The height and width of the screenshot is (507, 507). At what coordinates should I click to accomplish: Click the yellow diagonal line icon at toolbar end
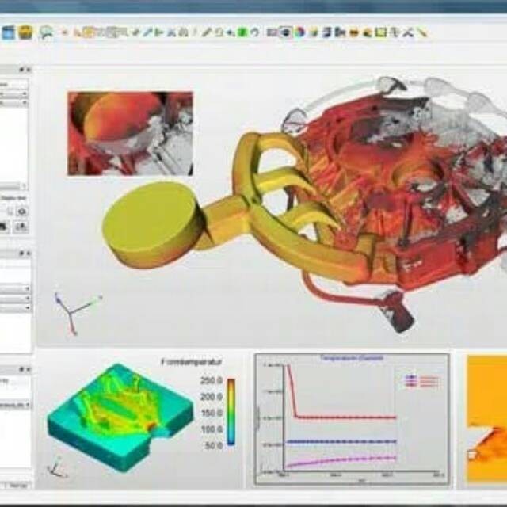421,32
